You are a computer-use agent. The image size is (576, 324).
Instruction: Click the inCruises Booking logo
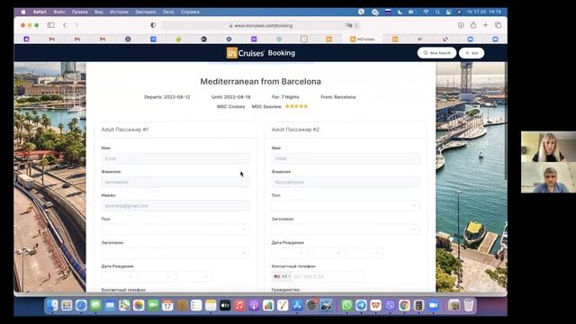[x=261, y=53]
